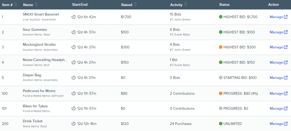Click Activity column sort arrows
This screenshot has height=131, width=291.
pos(185,5)
